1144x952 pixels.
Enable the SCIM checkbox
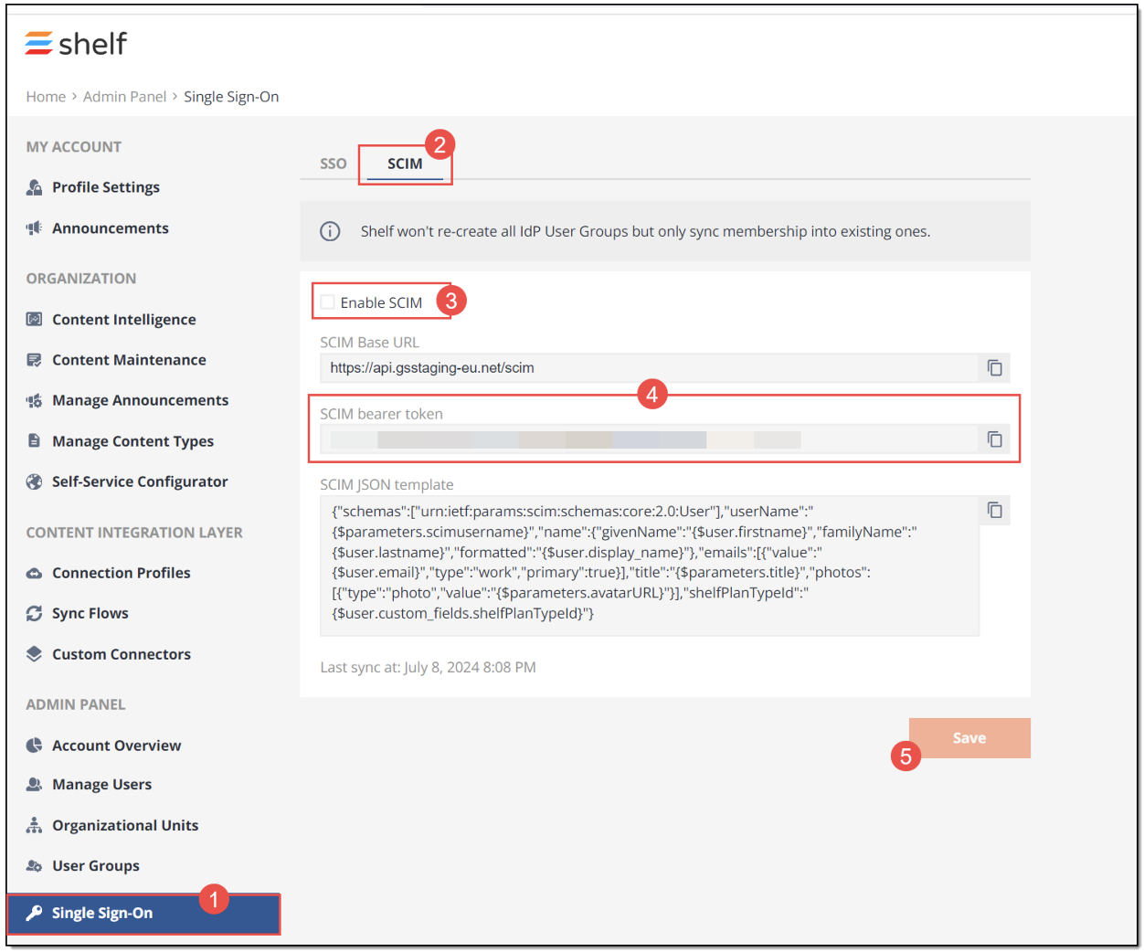pyautogui.click(x=327, y=301)
